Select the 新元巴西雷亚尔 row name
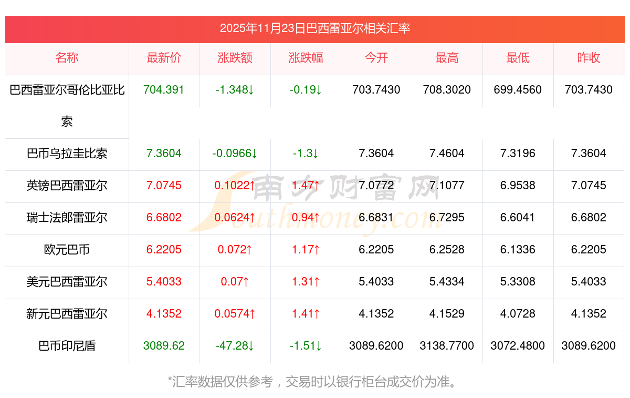 pyautogui.click(x=67, y=314)
